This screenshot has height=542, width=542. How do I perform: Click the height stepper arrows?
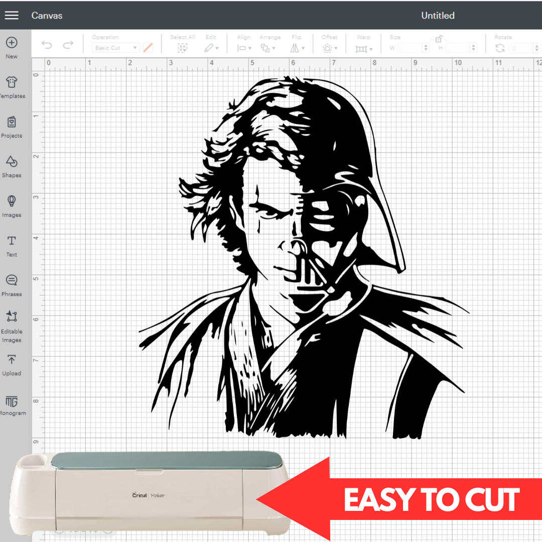pos(474,48)
